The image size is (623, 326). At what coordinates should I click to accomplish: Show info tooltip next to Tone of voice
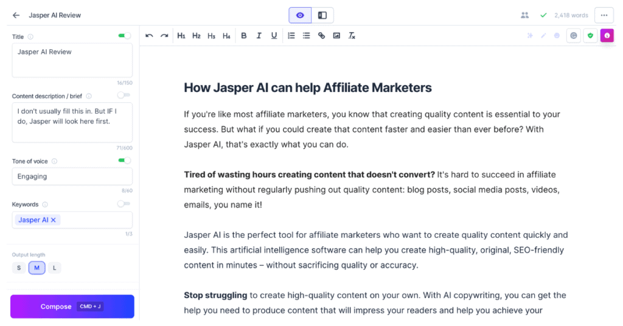[54, 161]
